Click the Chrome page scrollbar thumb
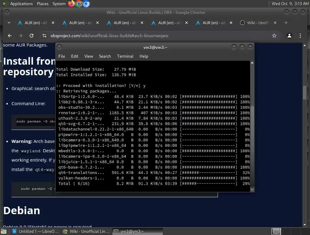The width and height of the screenshot is (310, 235). (x=305, y=92)
